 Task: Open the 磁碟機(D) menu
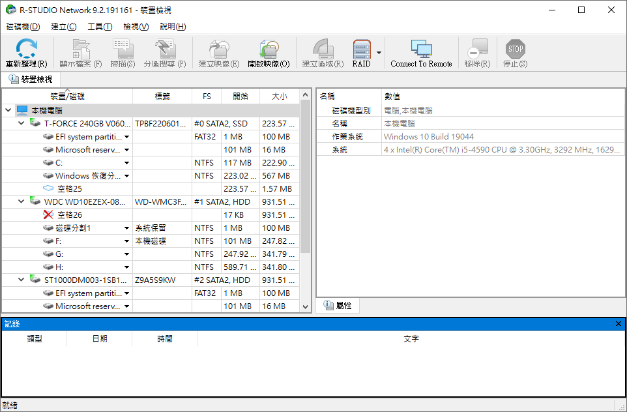click(x=23, y=26)
